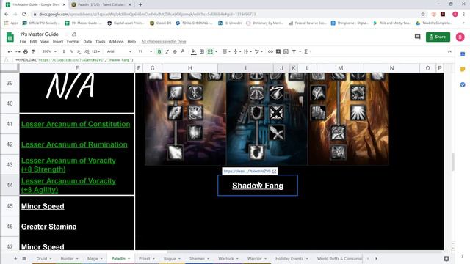The height and width of the screenshot is (264, 470).
Task: Open the cell borders menu
Action: point(202,51)
